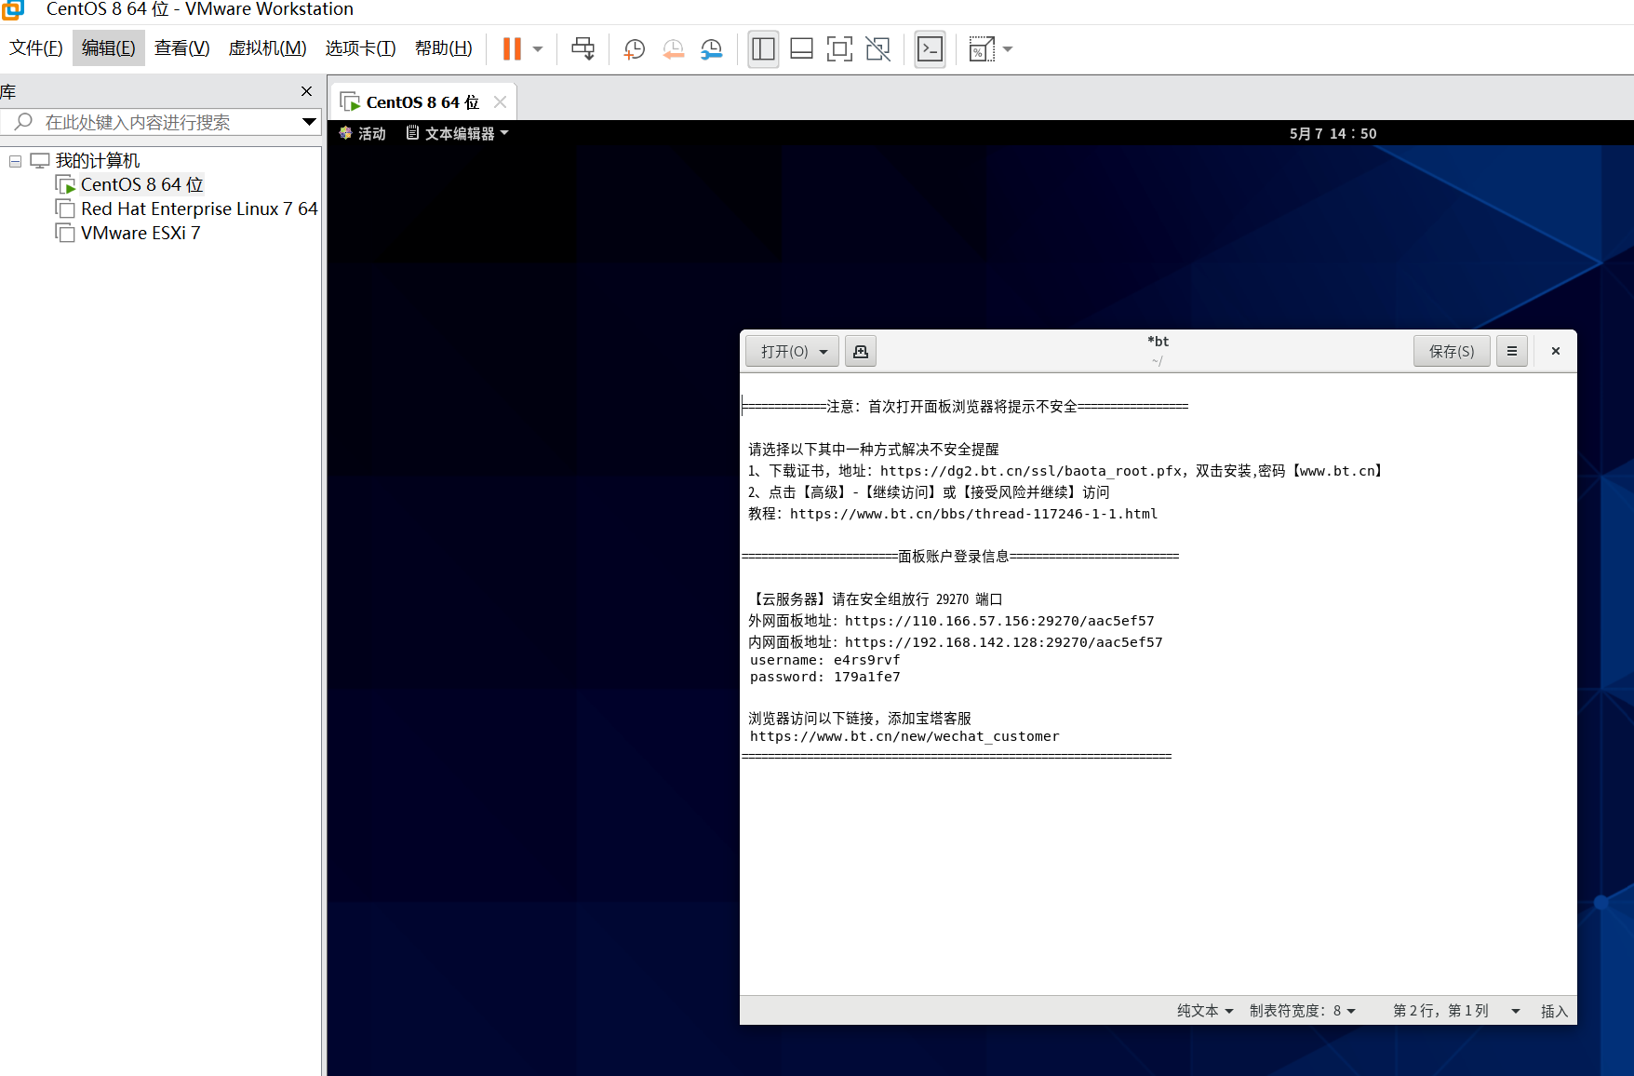Open the snapshot manager
Viewport: 1634px width, 1076px height.
712,49
